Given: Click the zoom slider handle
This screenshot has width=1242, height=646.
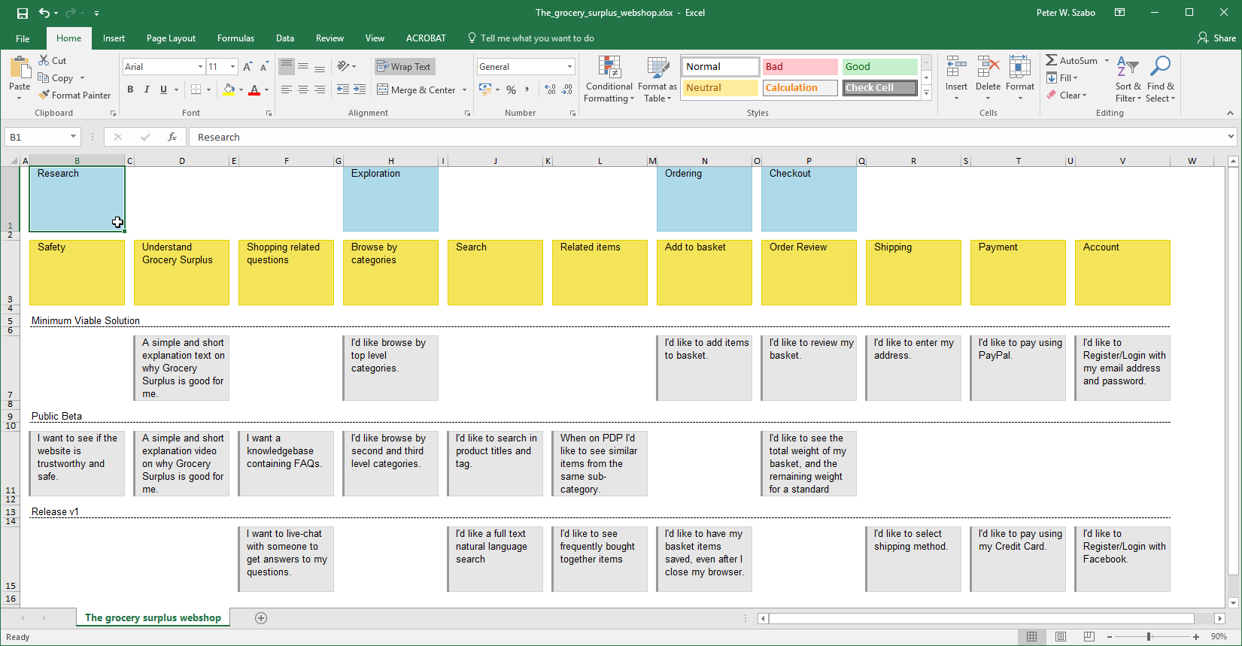Looking at the screenshot, I should coord(1149,637).
